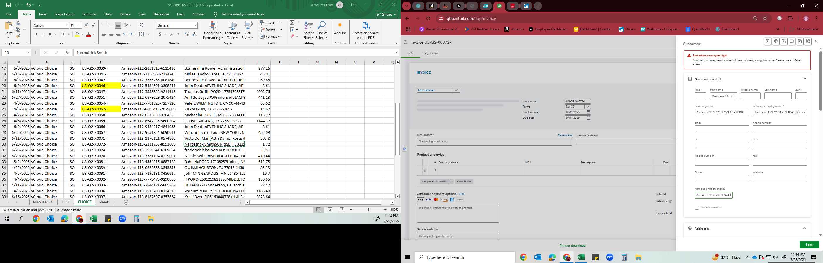Open Format as Table gallery
This screenshot has width=823, height=263.
pyautogui.click(x=233, y=31)
